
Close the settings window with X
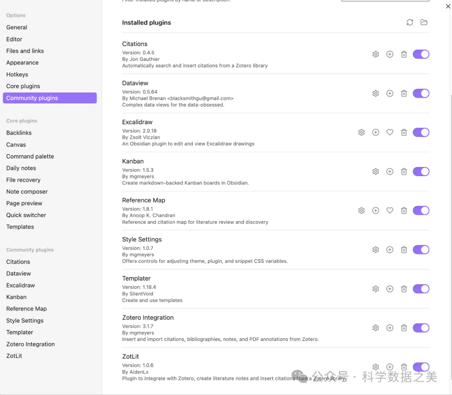click(448, 6)
